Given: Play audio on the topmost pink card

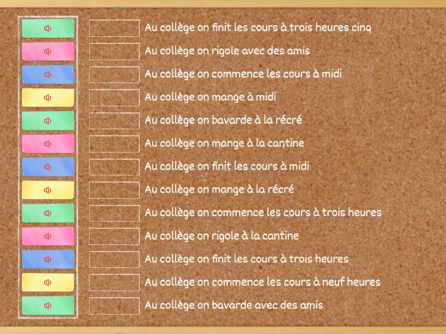Looking at the screenshot, I should 48,51.
